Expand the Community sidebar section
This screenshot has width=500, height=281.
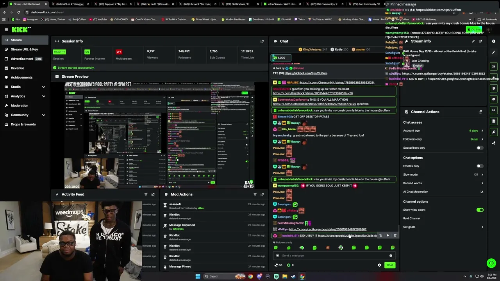(x=43, y=115)
